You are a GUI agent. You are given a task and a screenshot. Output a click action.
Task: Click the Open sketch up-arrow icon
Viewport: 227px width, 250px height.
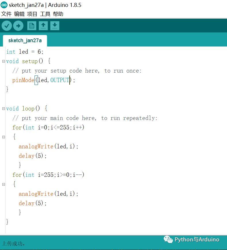43,26
